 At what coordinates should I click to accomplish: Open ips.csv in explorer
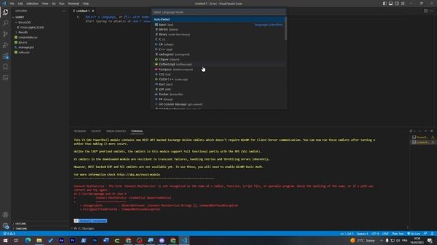point(23,42)
